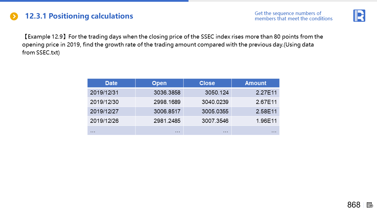The image size is (377, 212).
Task: Click the "12.3.1 Positioning calculations" heading
Action: point(79,16)
